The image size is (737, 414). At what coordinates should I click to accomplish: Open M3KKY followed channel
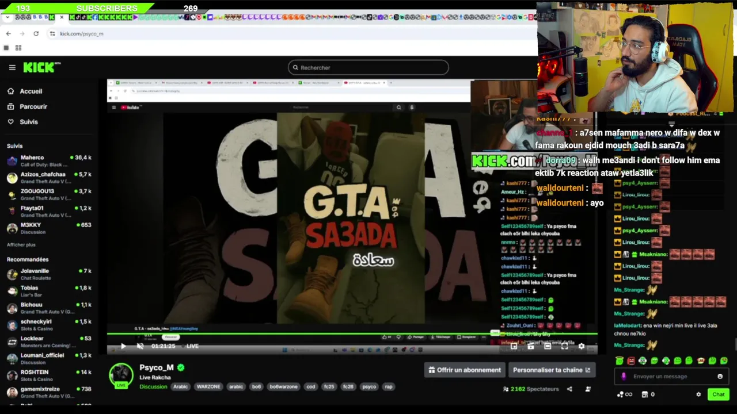(49, 228)
